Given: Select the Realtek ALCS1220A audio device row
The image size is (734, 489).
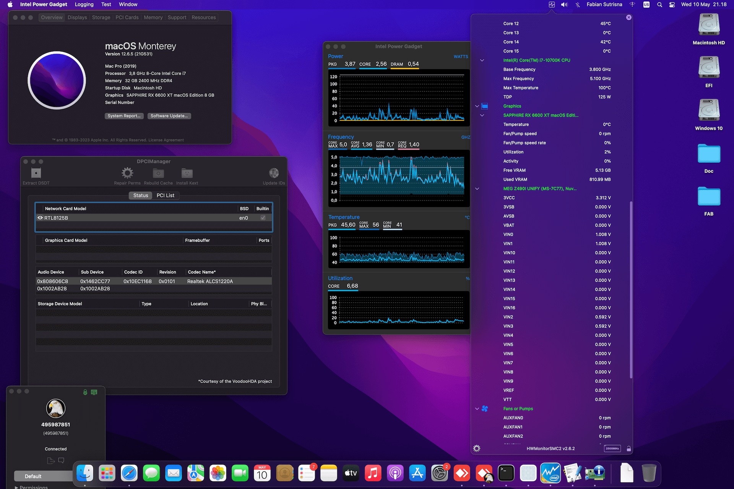Looking at the screenshot, I should click(x=154, y=281).
